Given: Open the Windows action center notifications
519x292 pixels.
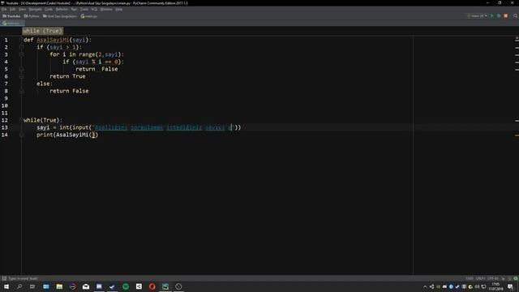Looking at the screenshot, I should click(x=510, y=286).
